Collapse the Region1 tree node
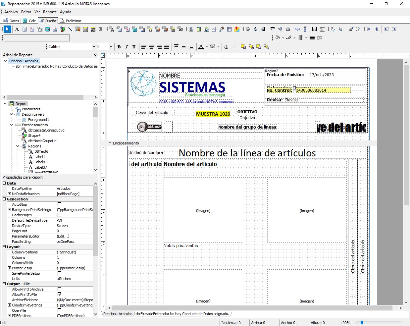 (x=18, y=146)
